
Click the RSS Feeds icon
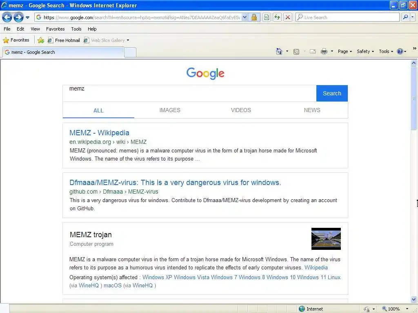tap(296, 52)
